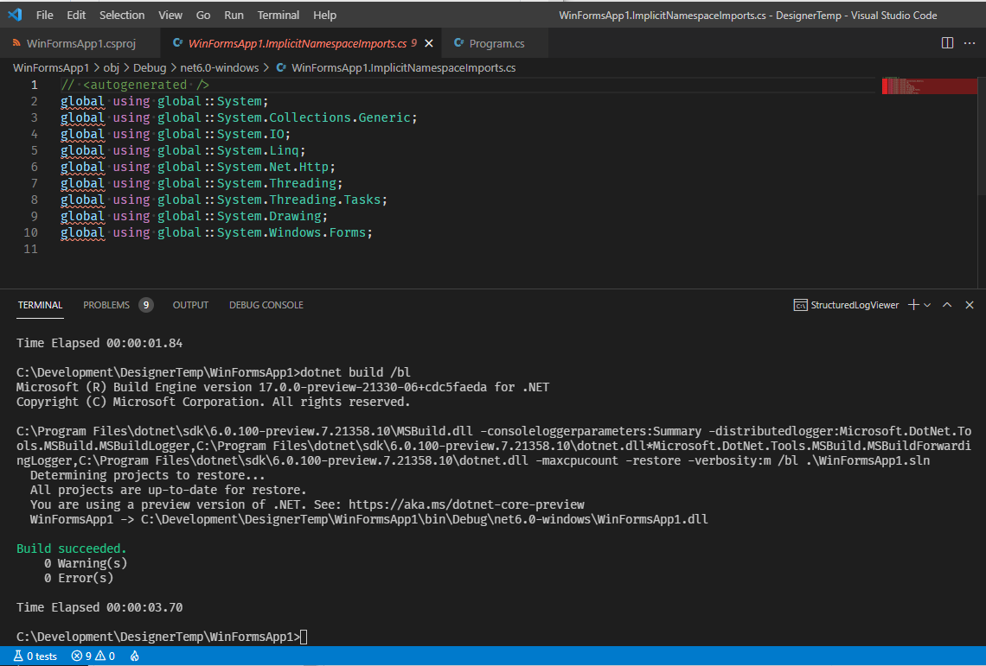Click the C# icon in the breadcrumb

pyautogui.click(x=281, y=67)
